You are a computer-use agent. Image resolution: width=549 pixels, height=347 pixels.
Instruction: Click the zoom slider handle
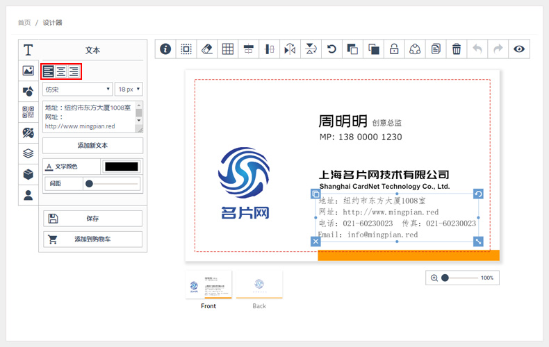[x=445, y=278]
